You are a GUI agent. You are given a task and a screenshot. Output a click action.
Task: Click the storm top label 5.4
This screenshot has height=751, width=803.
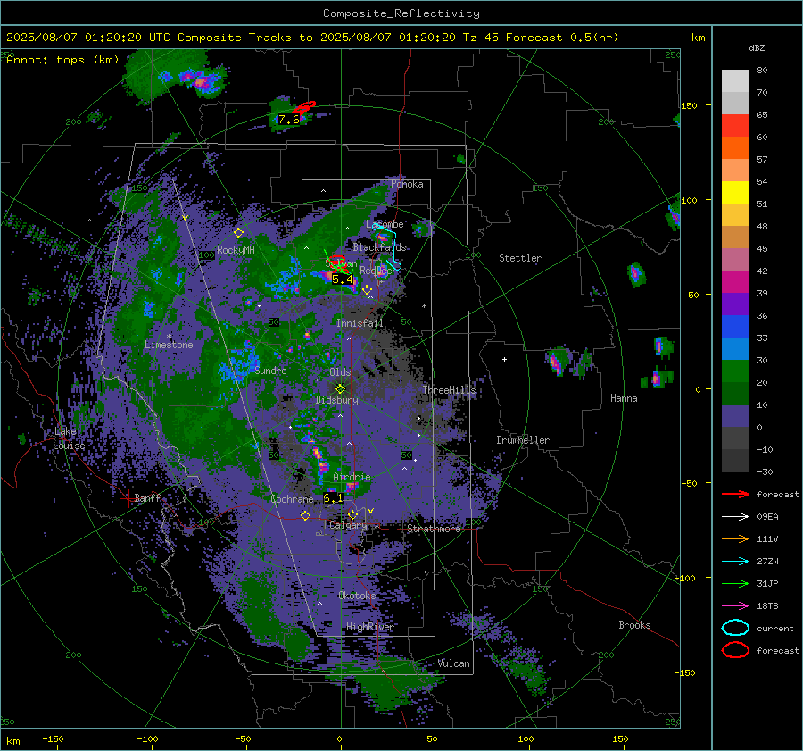[x=343, y=280]
